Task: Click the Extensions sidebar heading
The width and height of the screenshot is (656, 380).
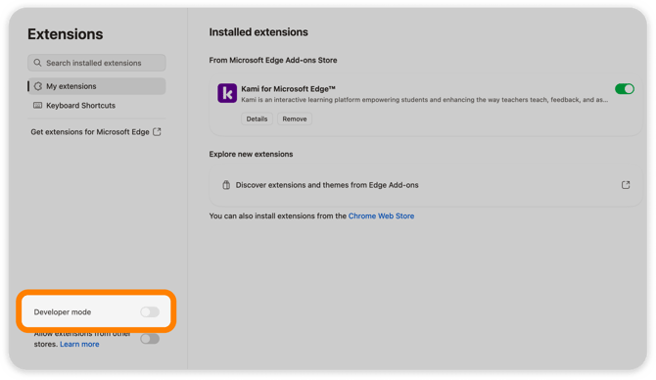Action: 66,34
